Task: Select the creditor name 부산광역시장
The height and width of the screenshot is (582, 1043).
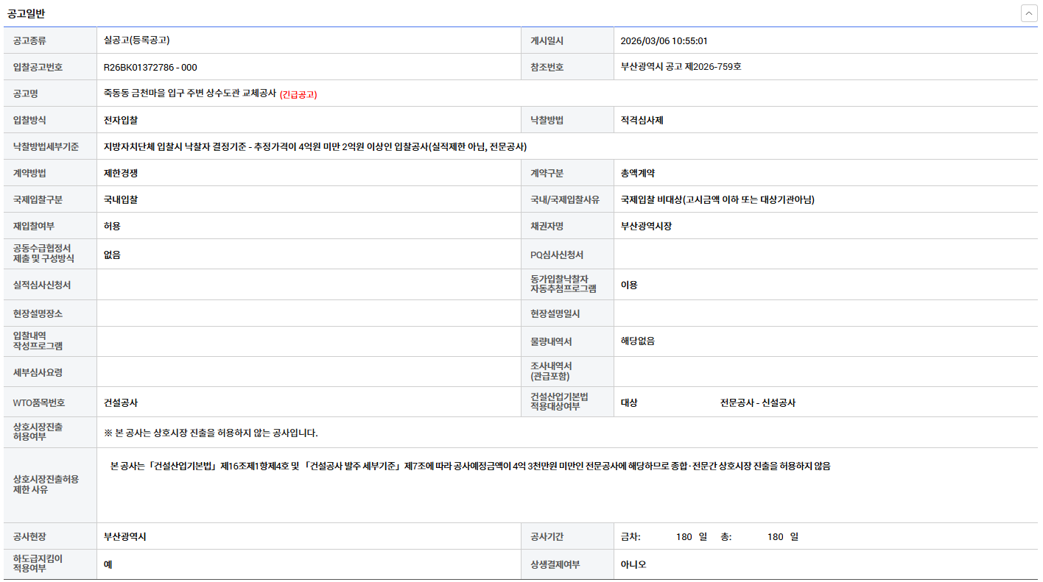Action: (x=646, y=226)
